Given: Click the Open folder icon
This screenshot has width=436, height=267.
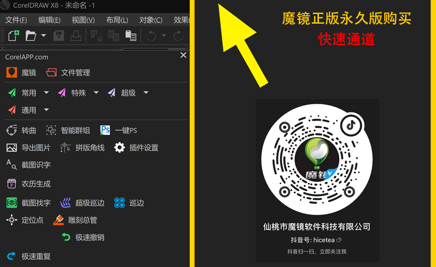Looking at the screenshot, I should point(30,36).
